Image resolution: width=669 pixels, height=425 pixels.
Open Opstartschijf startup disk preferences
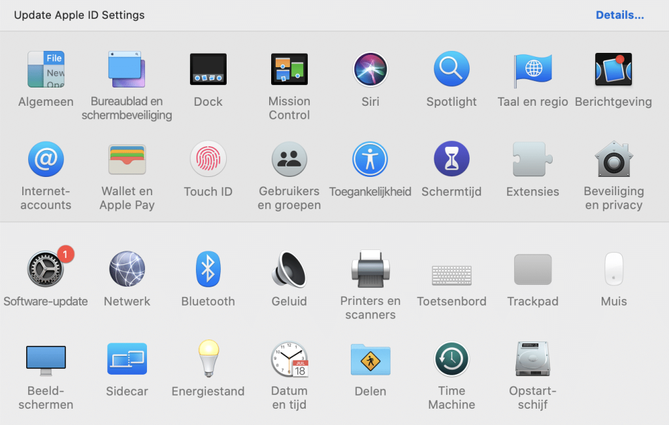tap(532, 359)
